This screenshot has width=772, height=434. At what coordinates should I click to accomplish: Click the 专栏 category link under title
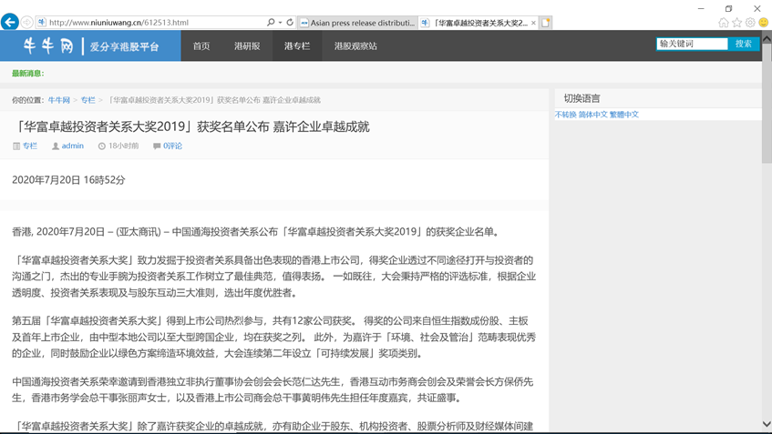(29, 146)
